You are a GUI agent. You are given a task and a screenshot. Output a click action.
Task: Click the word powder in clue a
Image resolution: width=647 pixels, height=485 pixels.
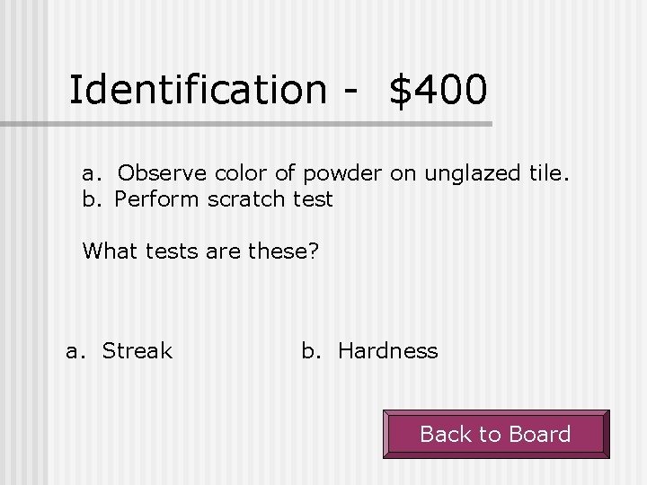click(342, 173)
